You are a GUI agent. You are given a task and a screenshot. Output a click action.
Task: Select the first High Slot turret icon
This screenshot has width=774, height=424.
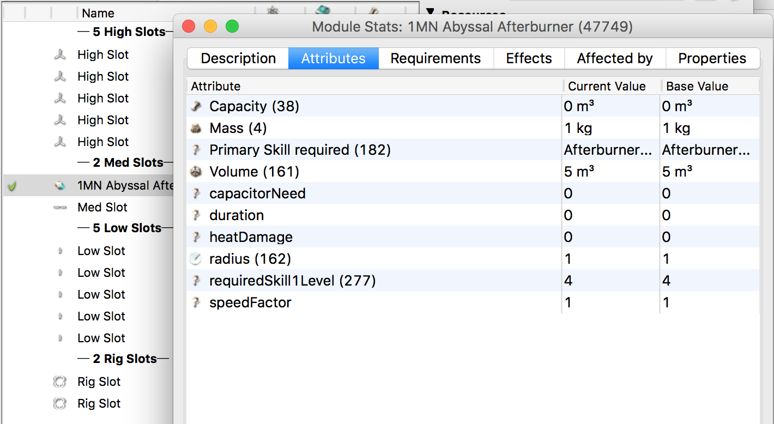click(x=60, y=54)
